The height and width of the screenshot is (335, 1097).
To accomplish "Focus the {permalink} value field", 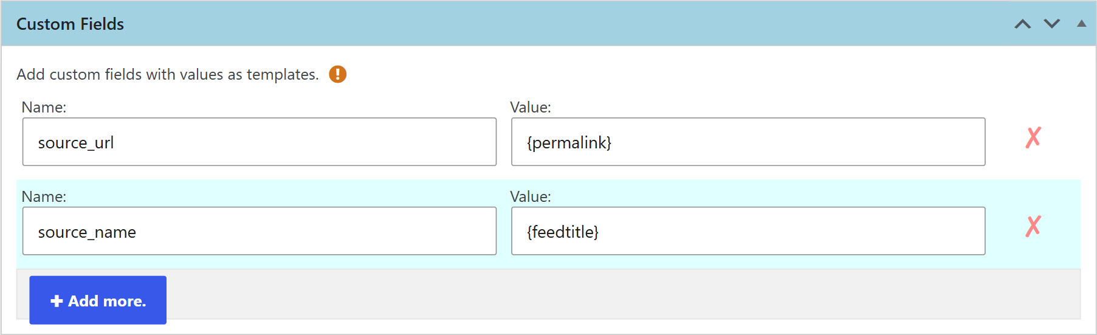I will pyautogui.click(x=748, y=142).
